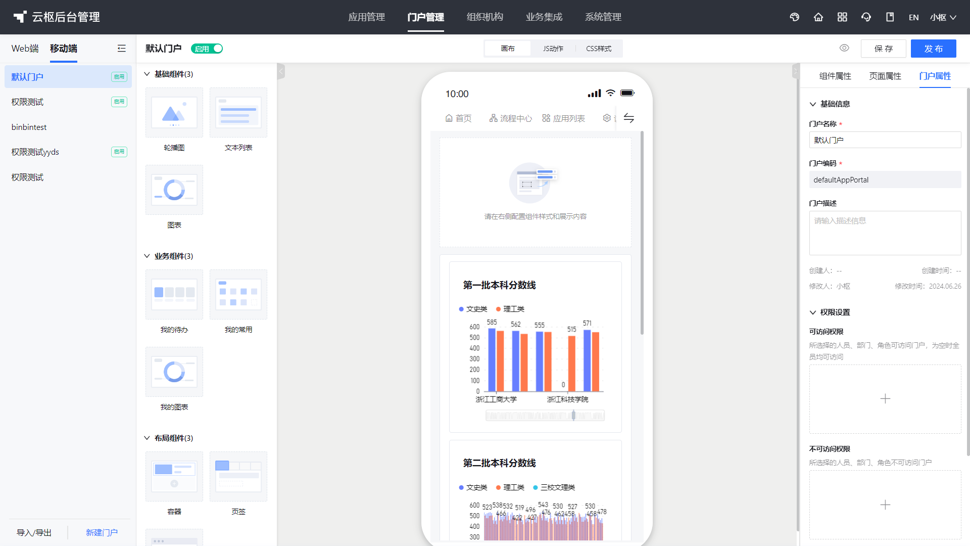Toggle 理工类 legend in second chart
Image resolution: width=970 pixels, height=546 pixels.
510,487
